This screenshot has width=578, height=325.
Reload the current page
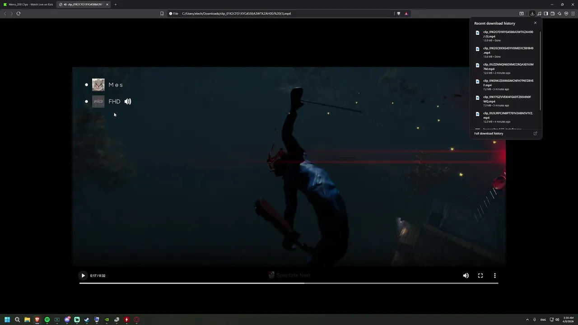[19, 14]
